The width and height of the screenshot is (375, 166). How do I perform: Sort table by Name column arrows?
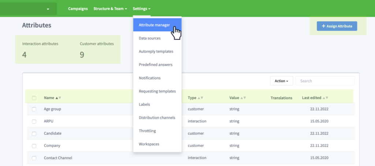click(x=58, y=98)
